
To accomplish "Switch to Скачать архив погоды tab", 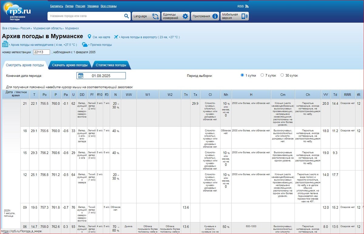I will coord(70,65).
